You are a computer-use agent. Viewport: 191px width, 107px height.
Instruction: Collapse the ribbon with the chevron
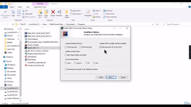pyautogui.click(x=186, y=7)
